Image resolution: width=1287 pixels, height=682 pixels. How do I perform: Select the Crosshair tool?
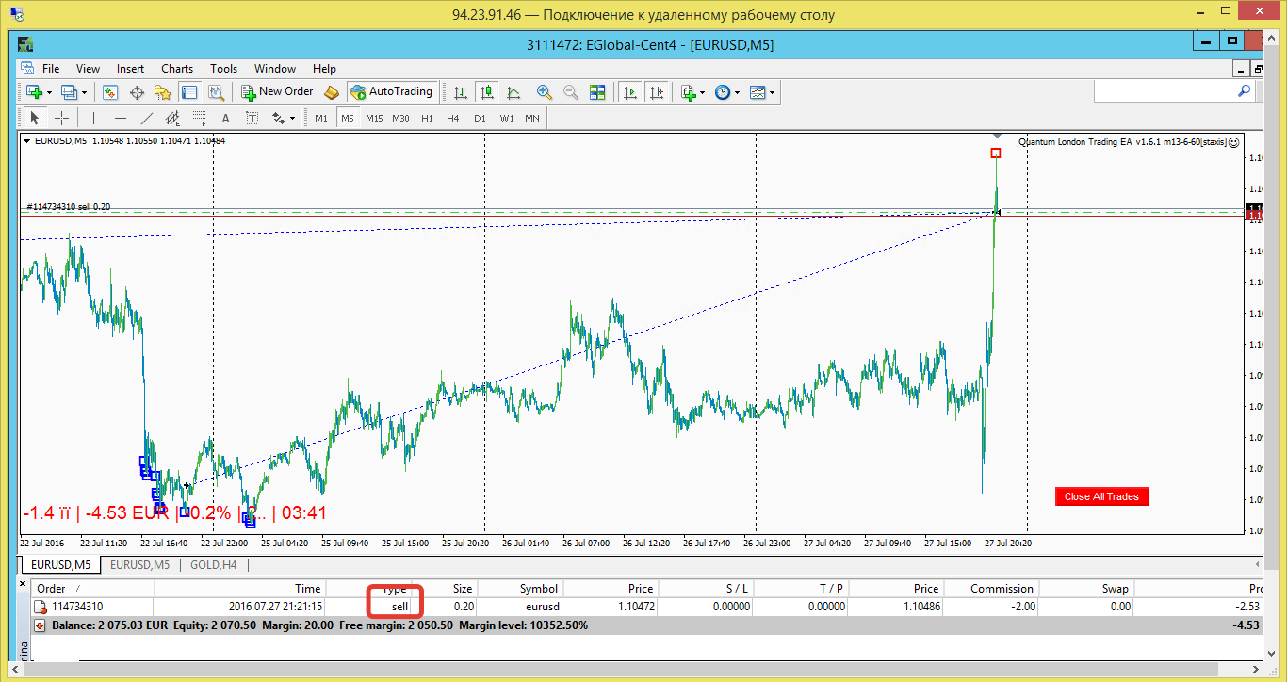tap(61, 118)
